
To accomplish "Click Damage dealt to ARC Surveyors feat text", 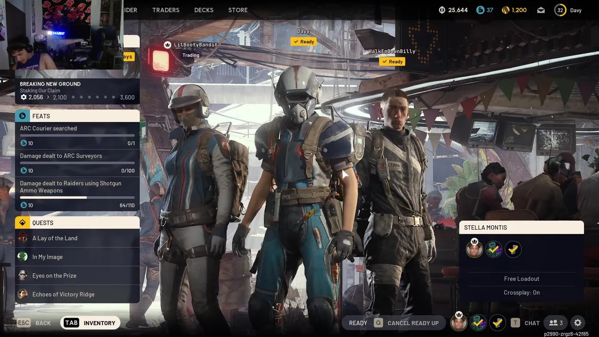I will [x=61, y=156].
